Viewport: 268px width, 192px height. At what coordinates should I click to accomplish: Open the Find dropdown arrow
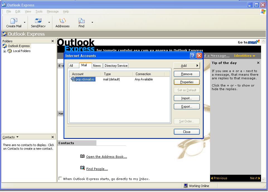click(x=92, y=22)
